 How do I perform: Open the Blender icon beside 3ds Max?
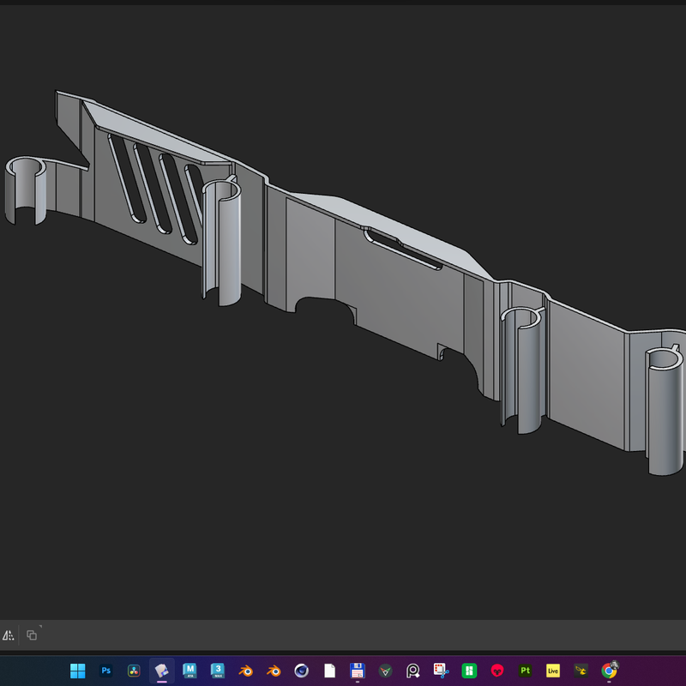245,671
